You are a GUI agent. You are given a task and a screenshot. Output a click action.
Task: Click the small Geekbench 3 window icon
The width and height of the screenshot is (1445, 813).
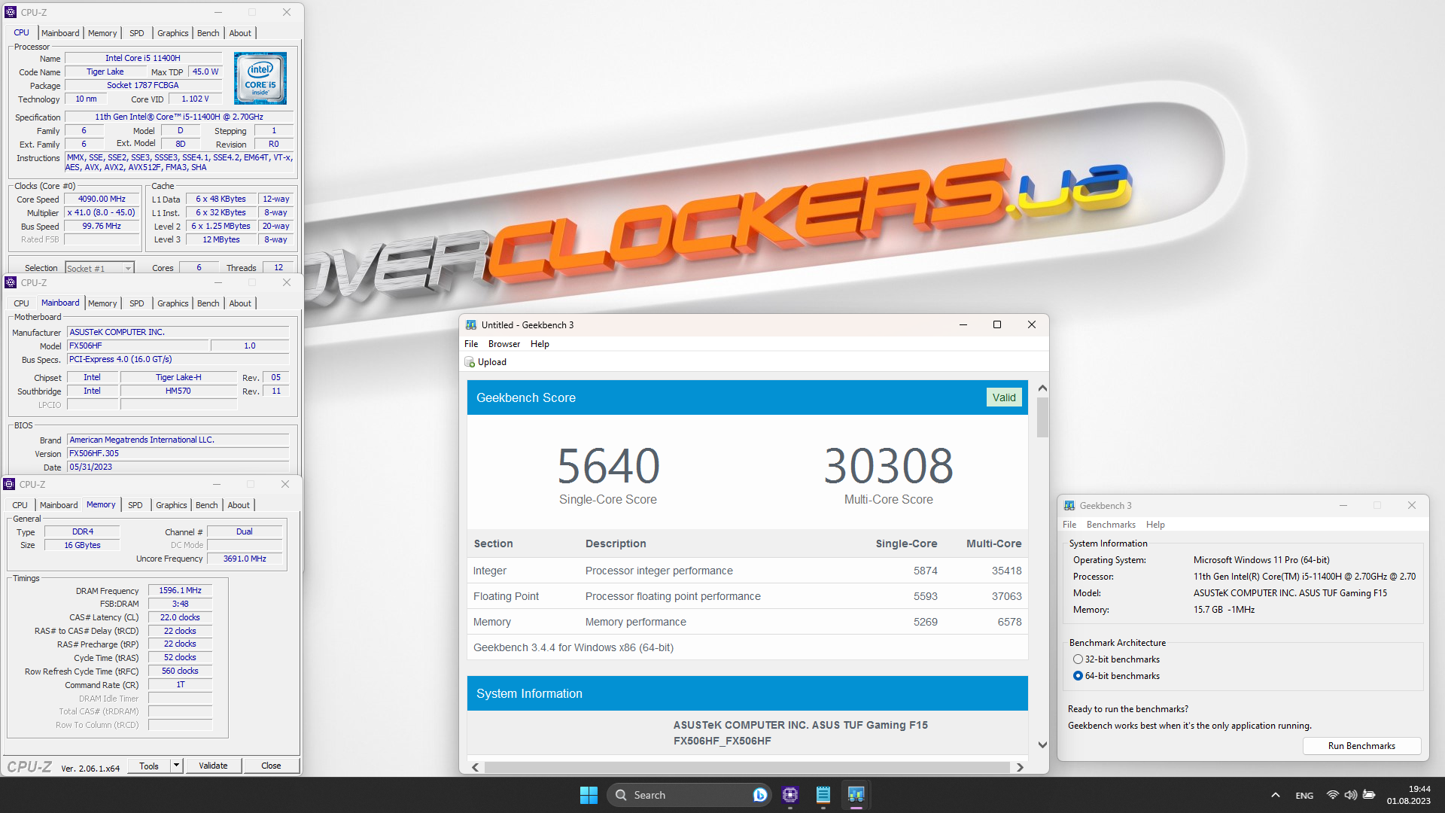(1069, 506)
